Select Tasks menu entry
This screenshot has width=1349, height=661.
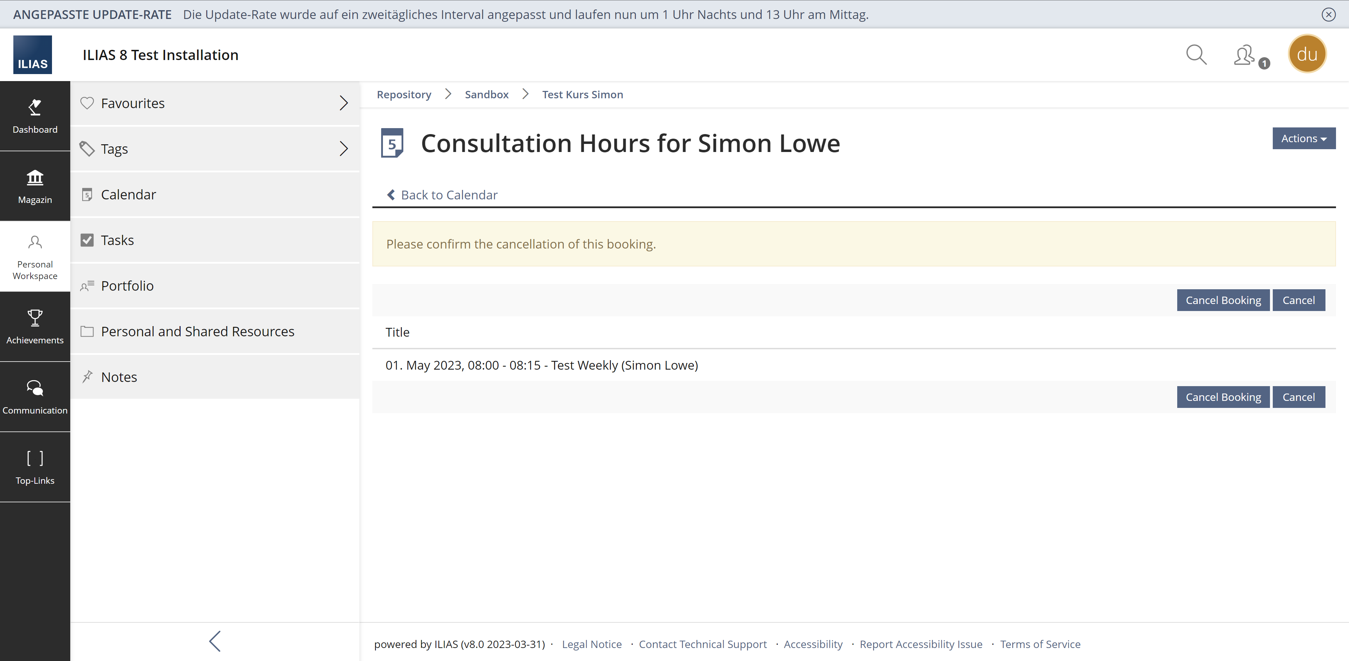pyautogui.click(x=117, y=240)
